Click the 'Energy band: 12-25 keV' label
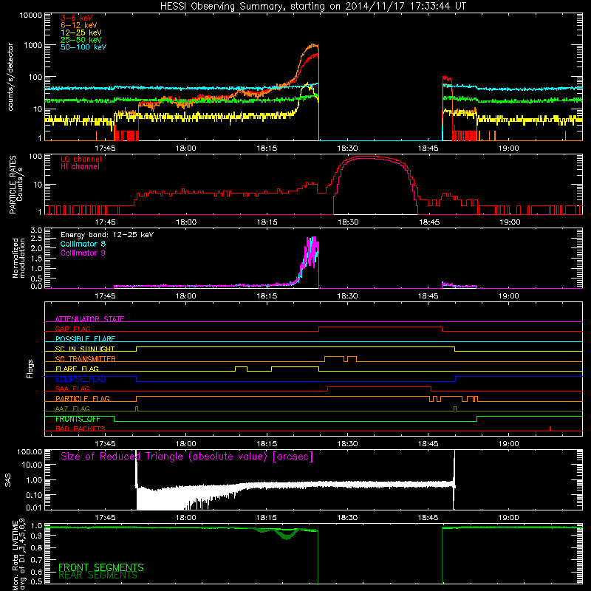The image size is (591, 591). coord(107,235)
